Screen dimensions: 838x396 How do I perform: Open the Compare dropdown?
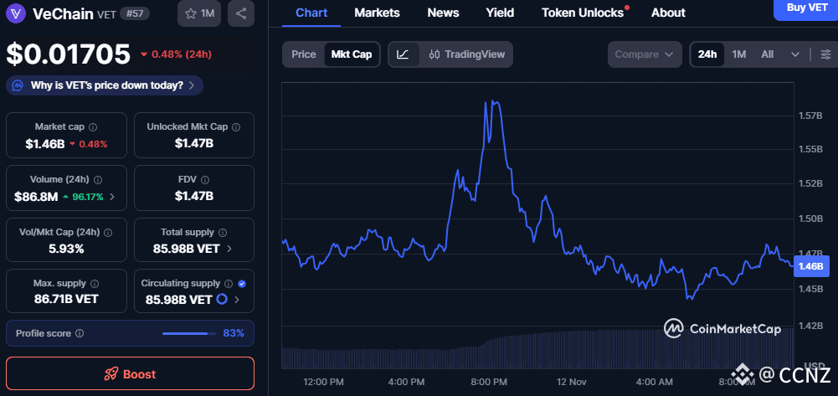[x=645, y=54]
